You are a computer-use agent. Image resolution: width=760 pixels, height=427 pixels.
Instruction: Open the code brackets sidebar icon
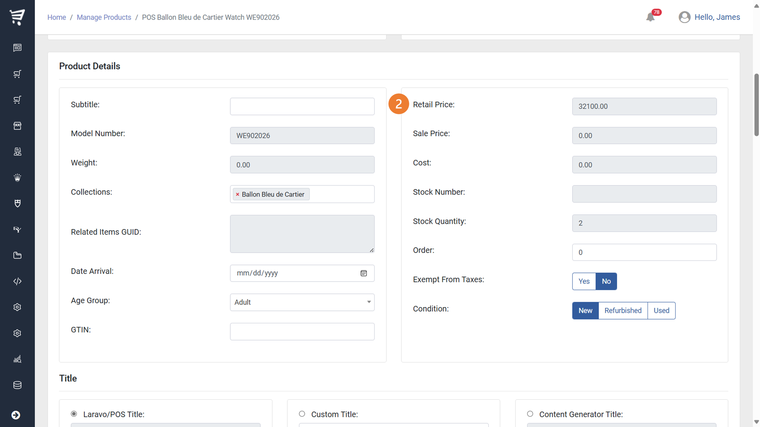coord(17,281)
